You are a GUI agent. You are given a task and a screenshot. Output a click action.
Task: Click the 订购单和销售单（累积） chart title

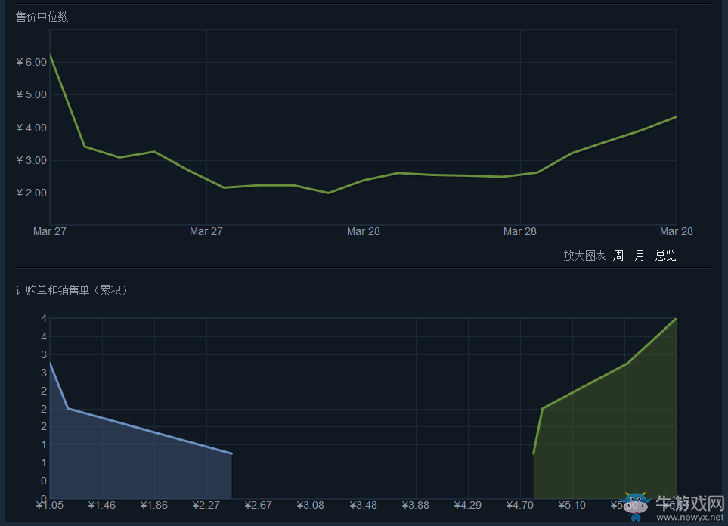pyautogui.click(x=73, y=290)
